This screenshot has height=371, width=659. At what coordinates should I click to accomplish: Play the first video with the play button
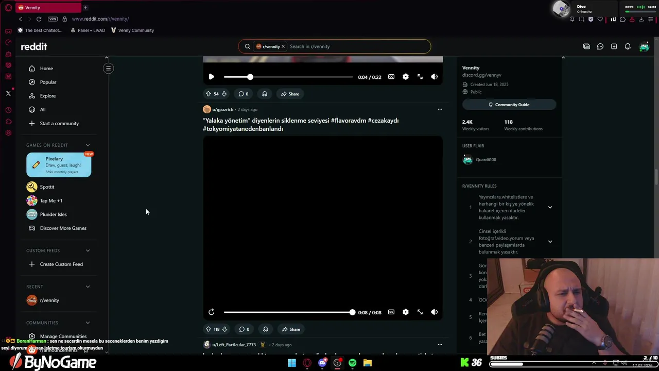click(211, 77)
